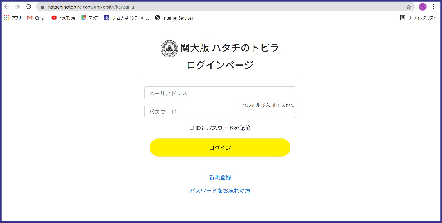Focus the メールアドレス input field

pyautogui.click(x=220, y=93)
